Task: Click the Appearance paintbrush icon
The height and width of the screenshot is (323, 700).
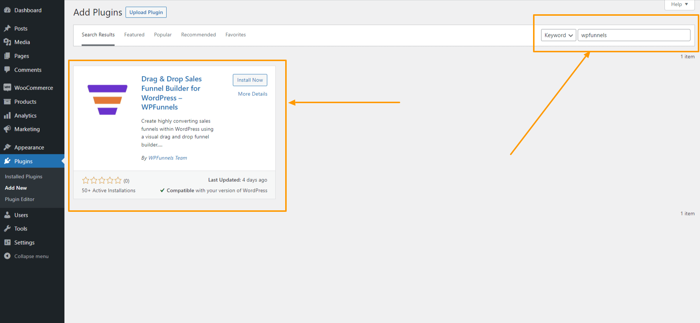Action: pyautogui.click(x=7, y=147)
